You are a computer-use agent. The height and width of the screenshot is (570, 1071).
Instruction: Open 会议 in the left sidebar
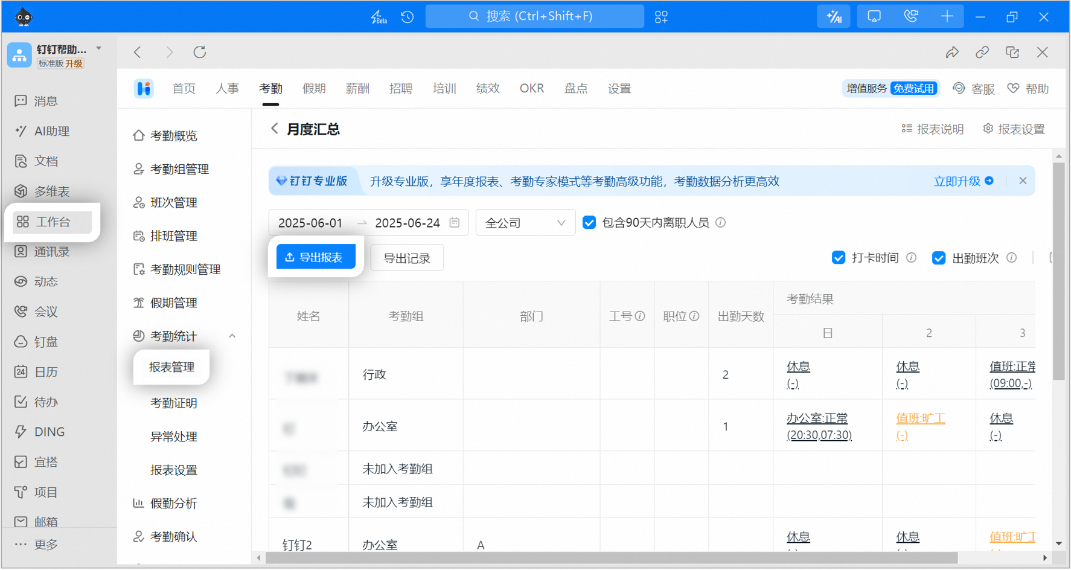pyautogui.click(x=36, y=312)
